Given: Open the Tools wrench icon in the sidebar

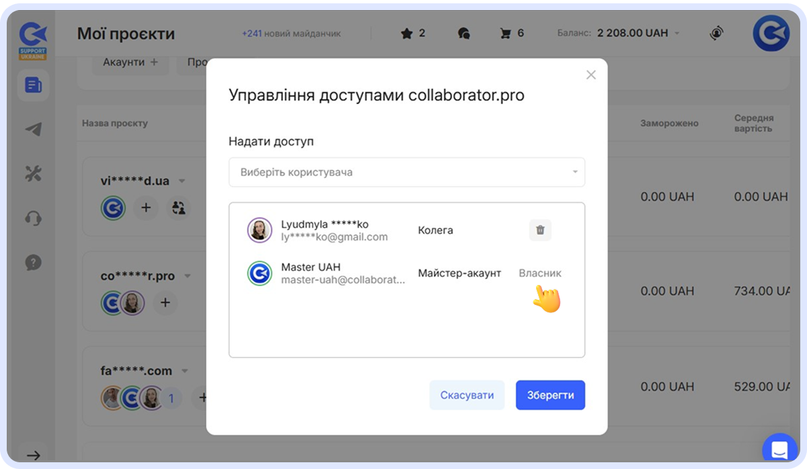Looking at the screenshot, I should pyautogui.click(x=32, y=173).
